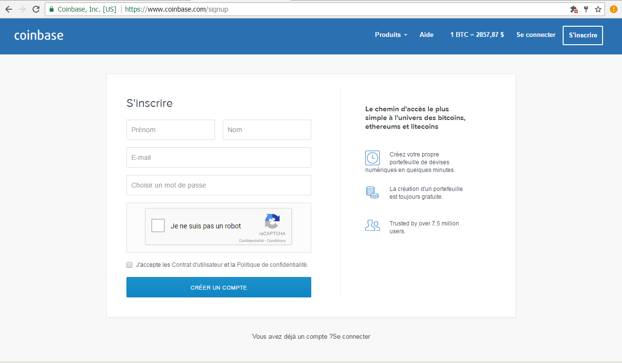The image size is (622, 363).
Task: Expand the Produits dropdown menu
Action: pyautogui.click(x=391, y=35)
